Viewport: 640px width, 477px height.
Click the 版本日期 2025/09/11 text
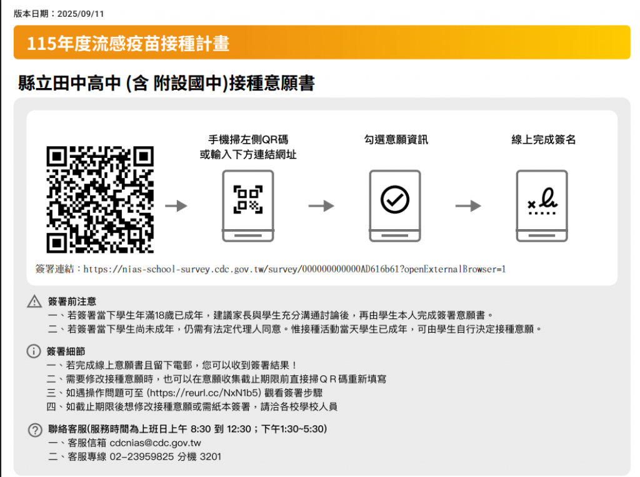pos(59,14)
